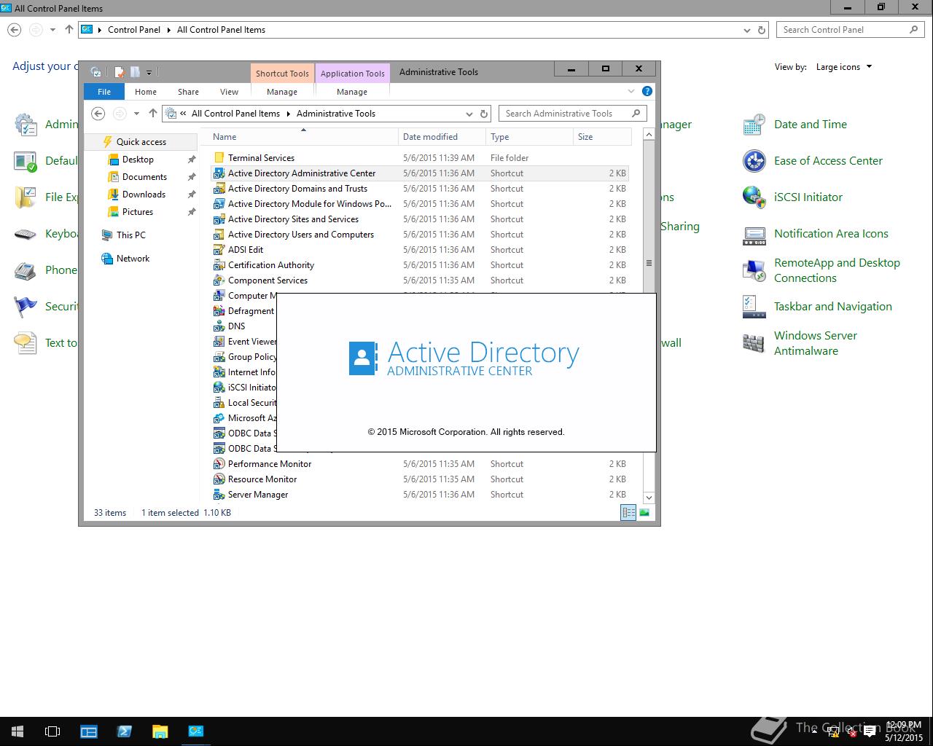Click the Search Administrative Tools field

[573, 114]
